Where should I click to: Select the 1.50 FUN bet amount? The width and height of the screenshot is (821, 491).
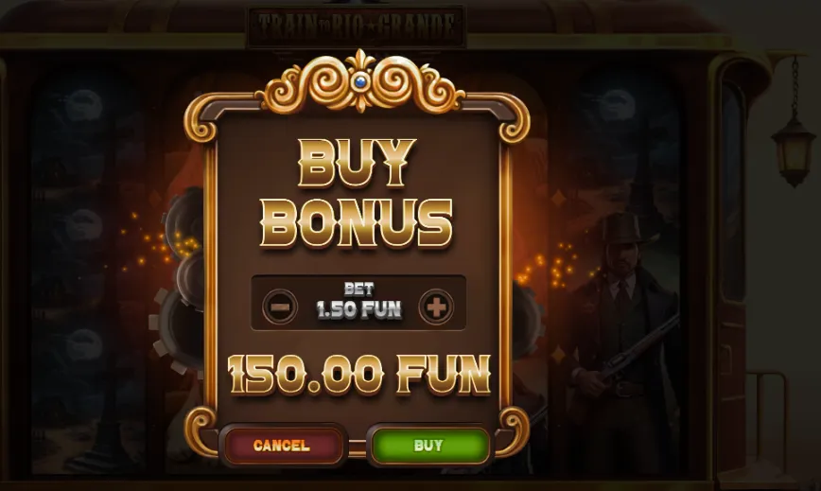click(358, 310)
